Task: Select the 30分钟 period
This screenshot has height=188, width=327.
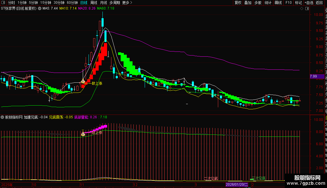Action: [59, 3]
